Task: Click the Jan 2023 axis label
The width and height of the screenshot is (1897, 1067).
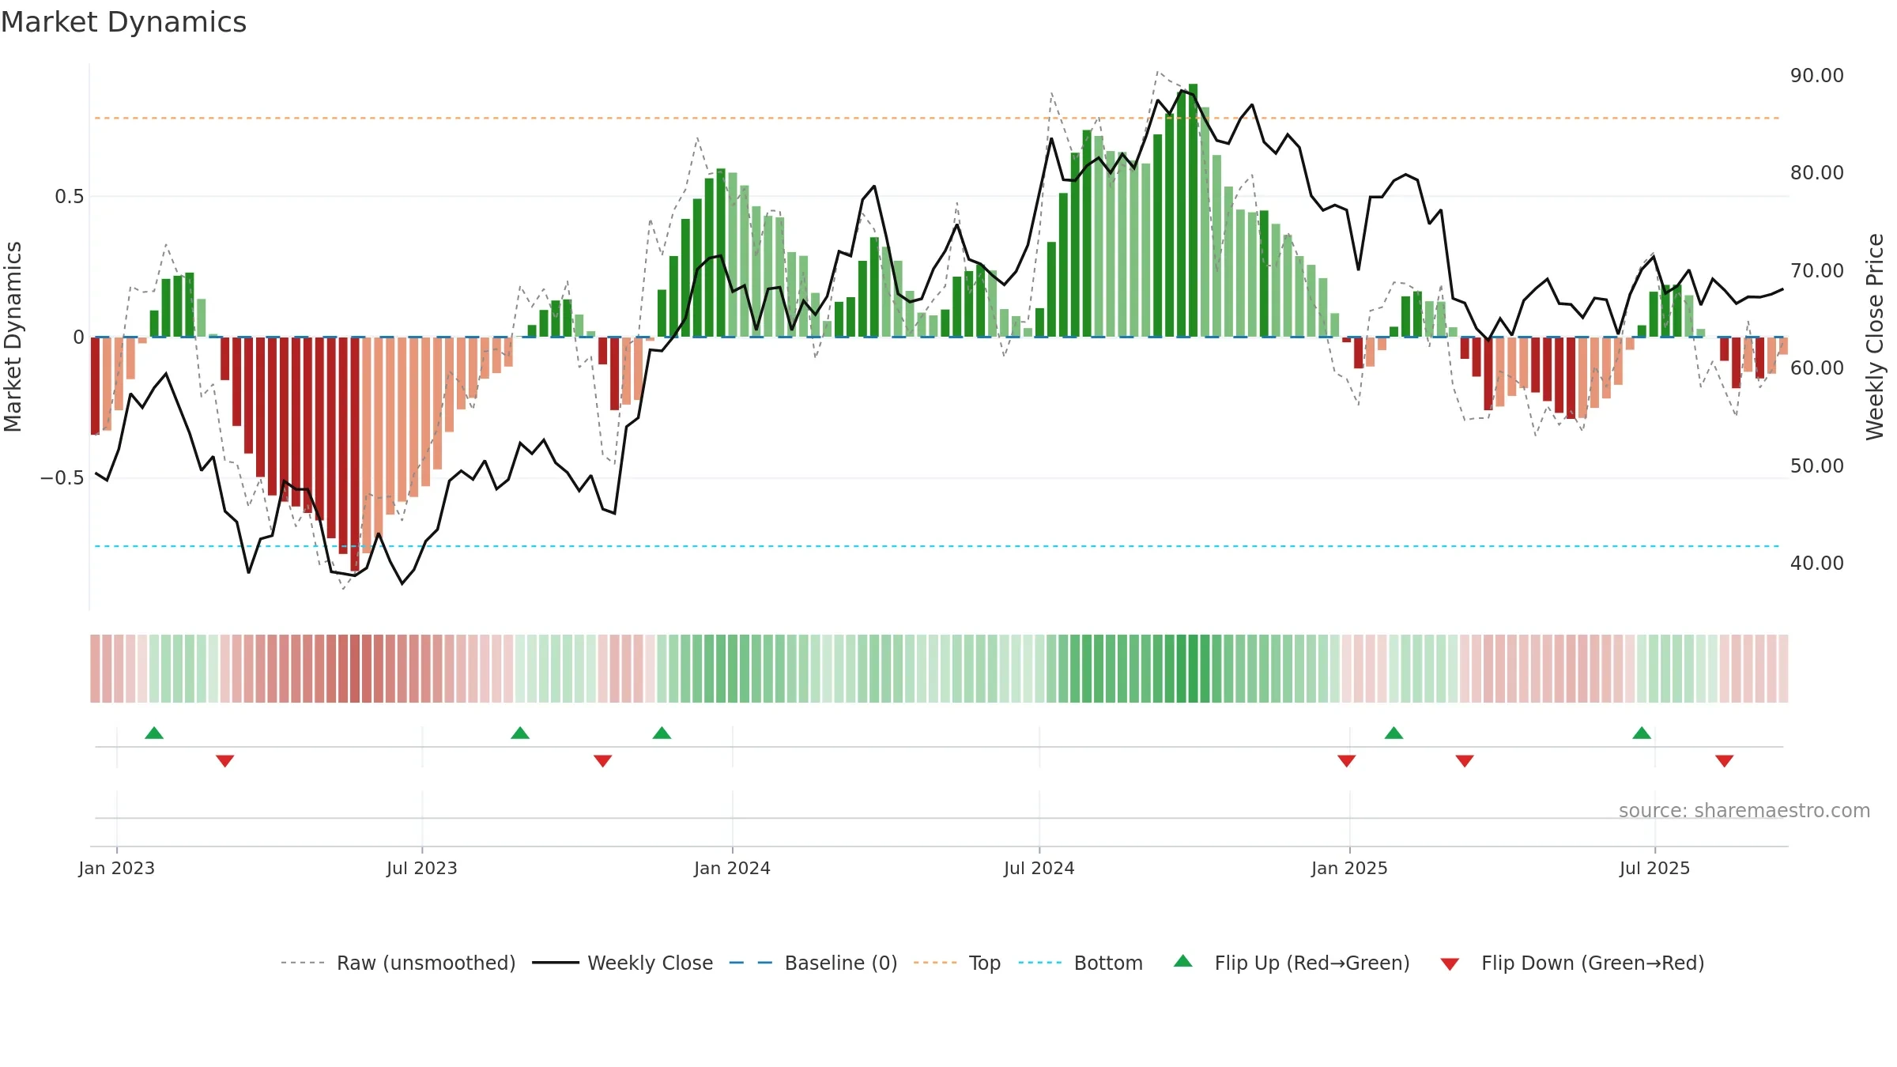Action: (x=117, y=868)
